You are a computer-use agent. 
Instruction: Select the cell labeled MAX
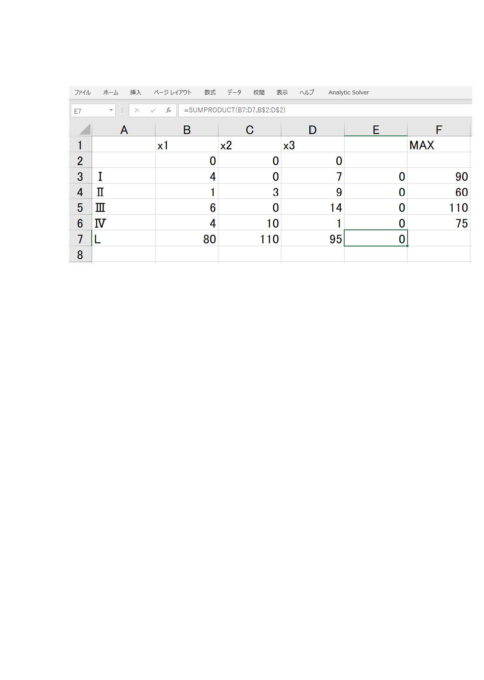[x=439, y=145]
